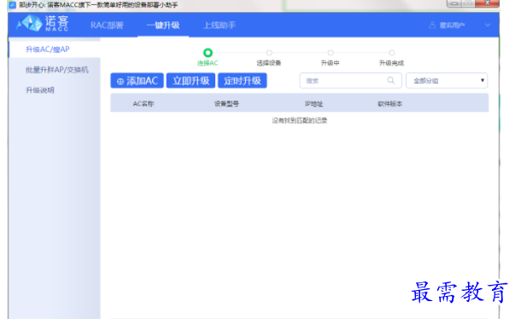Select 升级AC/瘦AP in the sidebar
This screenshot has width=515, height=319.
[47, 49]
